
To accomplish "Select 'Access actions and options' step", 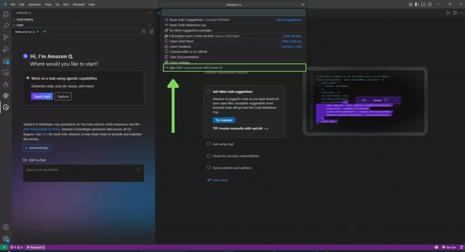I will pyautogui.click(x=209, y=168).
